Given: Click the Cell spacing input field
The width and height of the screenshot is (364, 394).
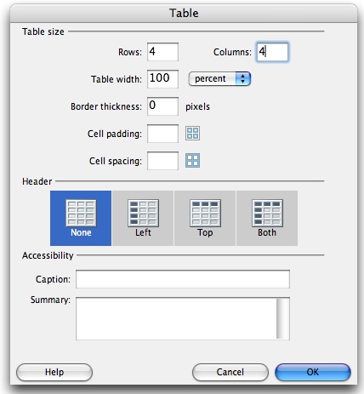Looking at the screenshot, I should pos(162,161).
